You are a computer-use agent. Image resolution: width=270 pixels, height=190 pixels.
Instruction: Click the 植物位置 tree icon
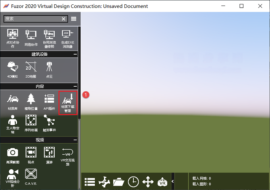31,102
